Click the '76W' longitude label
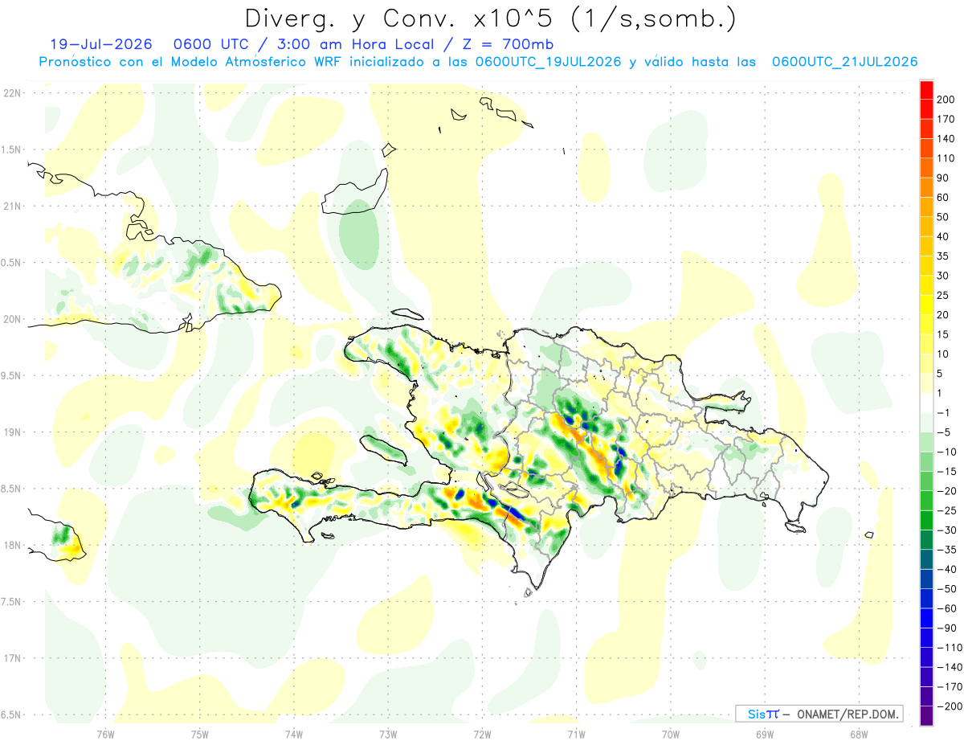964x745 pixels. (x=105, y=734)
